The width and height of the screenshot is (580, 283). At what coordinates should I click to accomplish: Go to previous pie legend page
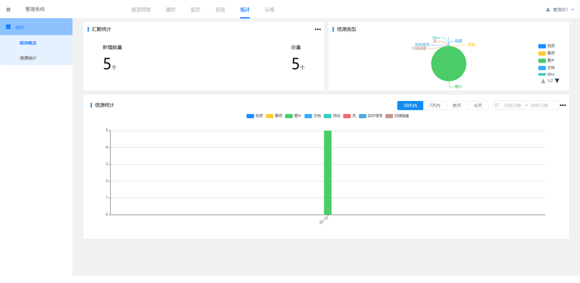(x=543, y=81)
